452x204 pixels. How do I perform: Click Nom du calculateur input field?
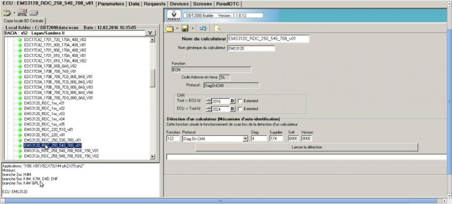pyautogui.click(x=268, y=38)
